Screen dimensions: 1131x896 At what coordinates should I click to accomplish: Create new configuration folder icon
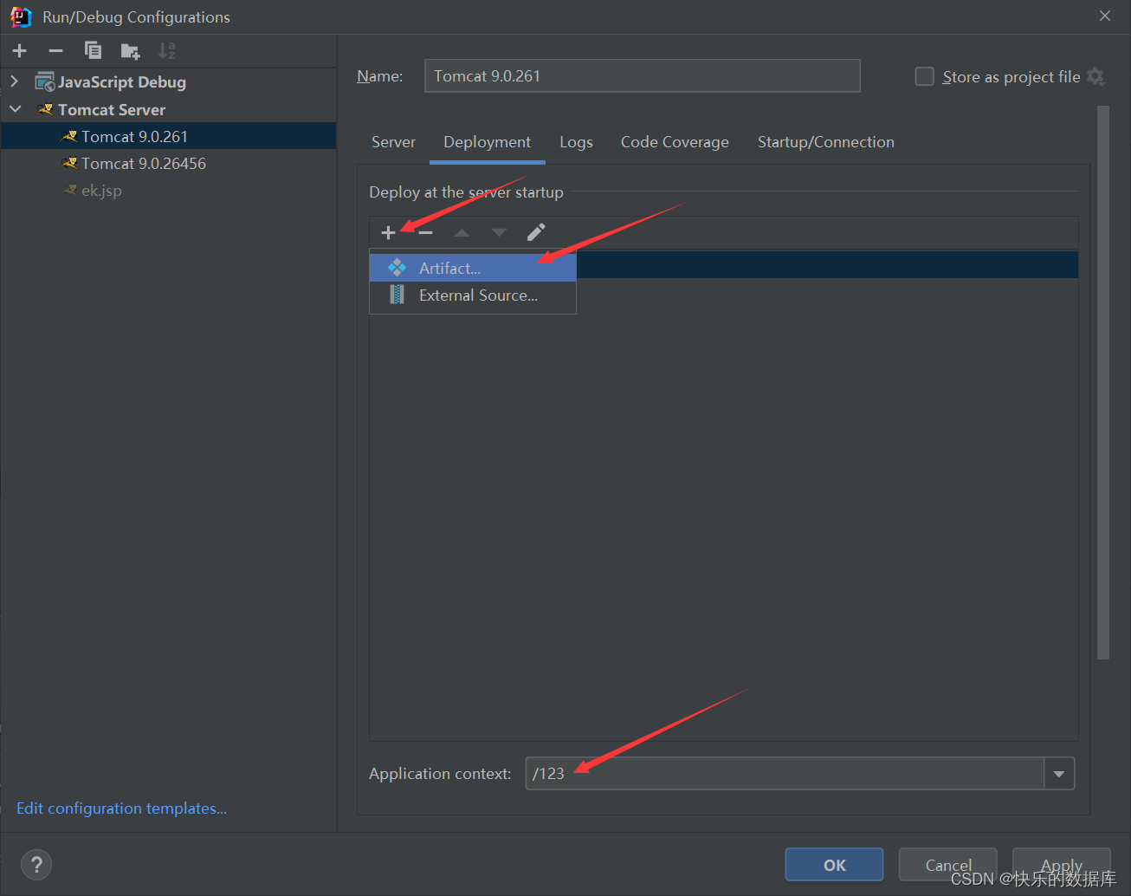pos(130,51)
